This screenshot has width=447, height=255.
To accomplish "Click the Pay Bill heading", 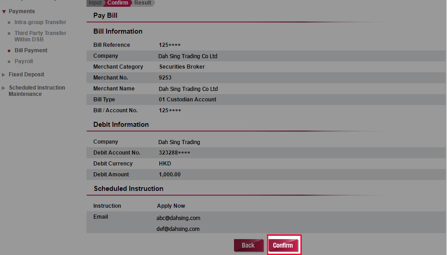I will 105,15.
